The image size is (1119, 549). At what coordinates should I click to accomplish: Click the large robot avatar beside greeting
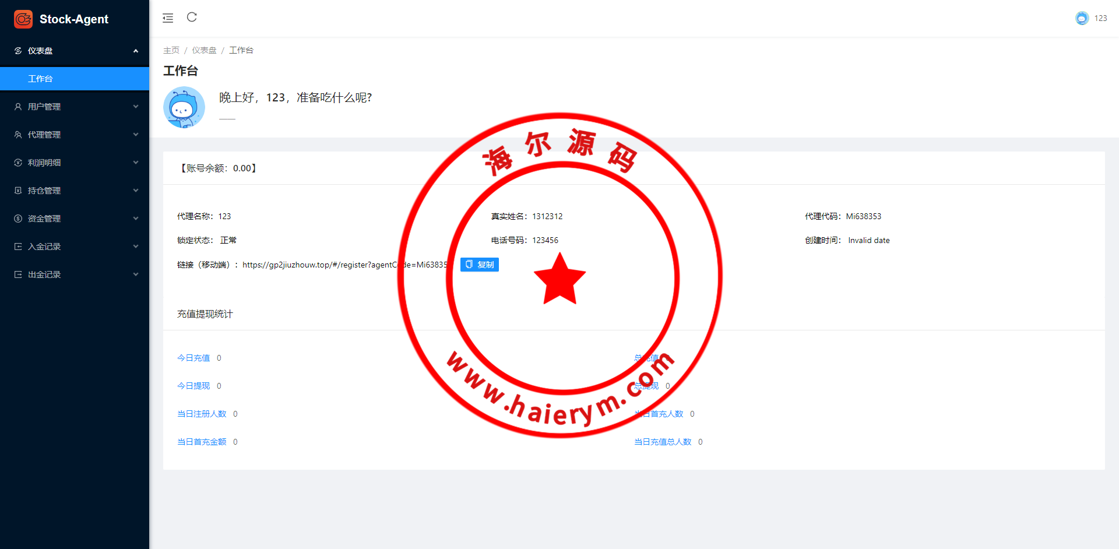coord(184,107)
